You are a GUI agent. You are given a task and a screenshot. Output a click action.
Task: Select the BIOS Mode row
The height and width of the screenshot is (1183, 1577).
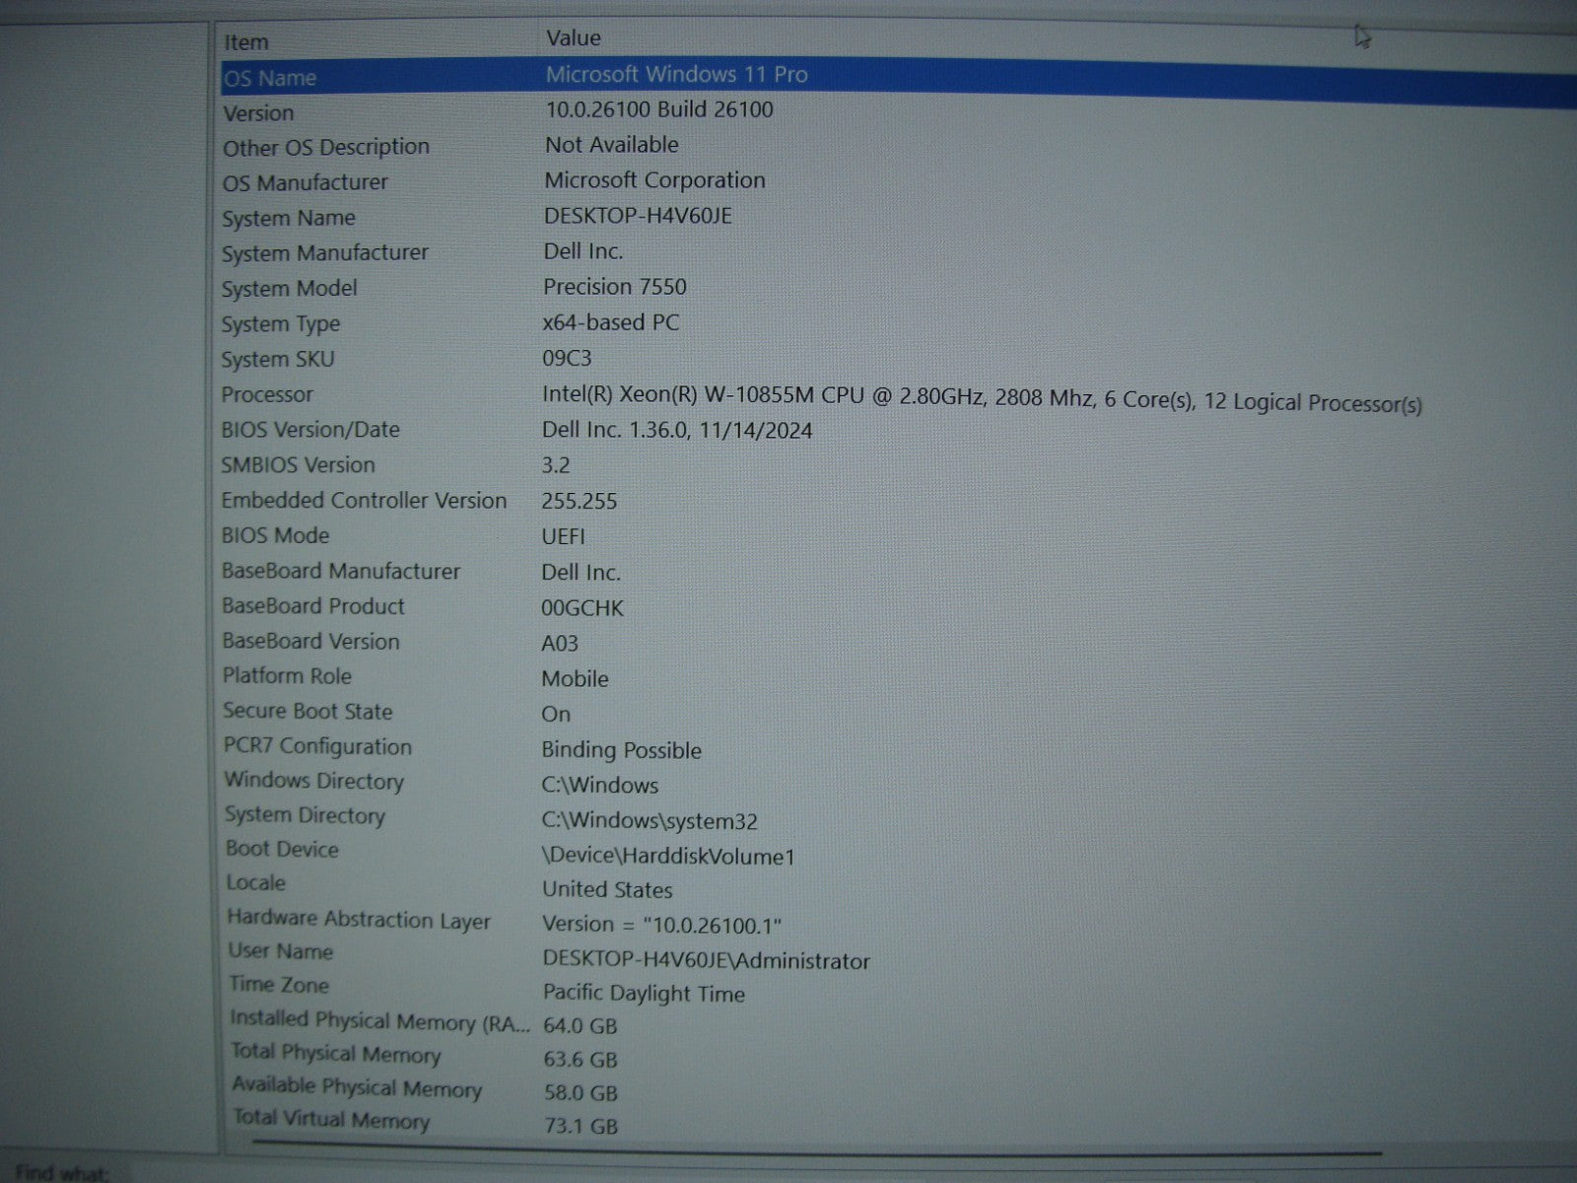point(275,535)
